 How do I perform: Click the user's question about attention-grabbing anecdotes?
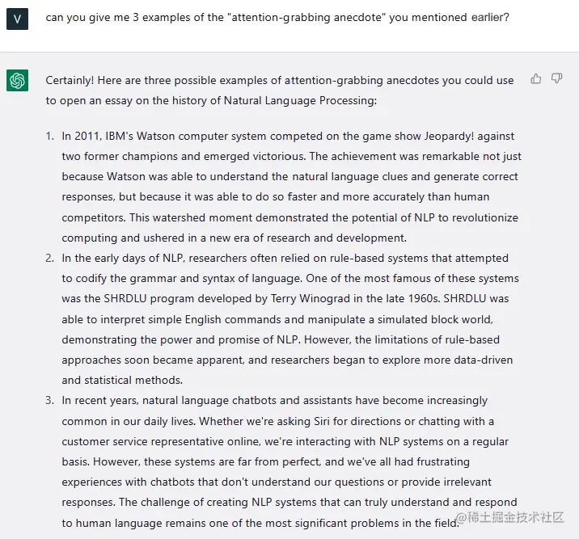pyautogui.click(x=277, y=17)
